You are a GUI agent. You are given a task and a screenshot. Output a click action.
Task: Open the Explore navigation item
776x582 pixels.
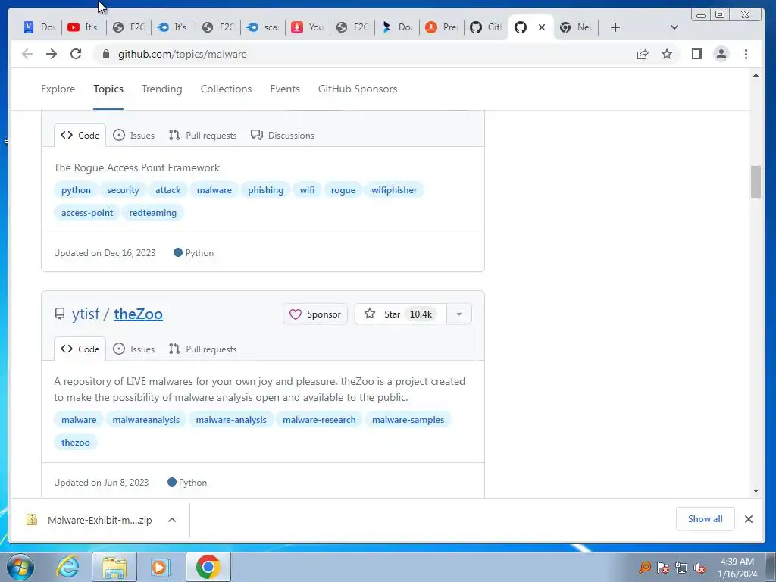(x=58, y=89)
